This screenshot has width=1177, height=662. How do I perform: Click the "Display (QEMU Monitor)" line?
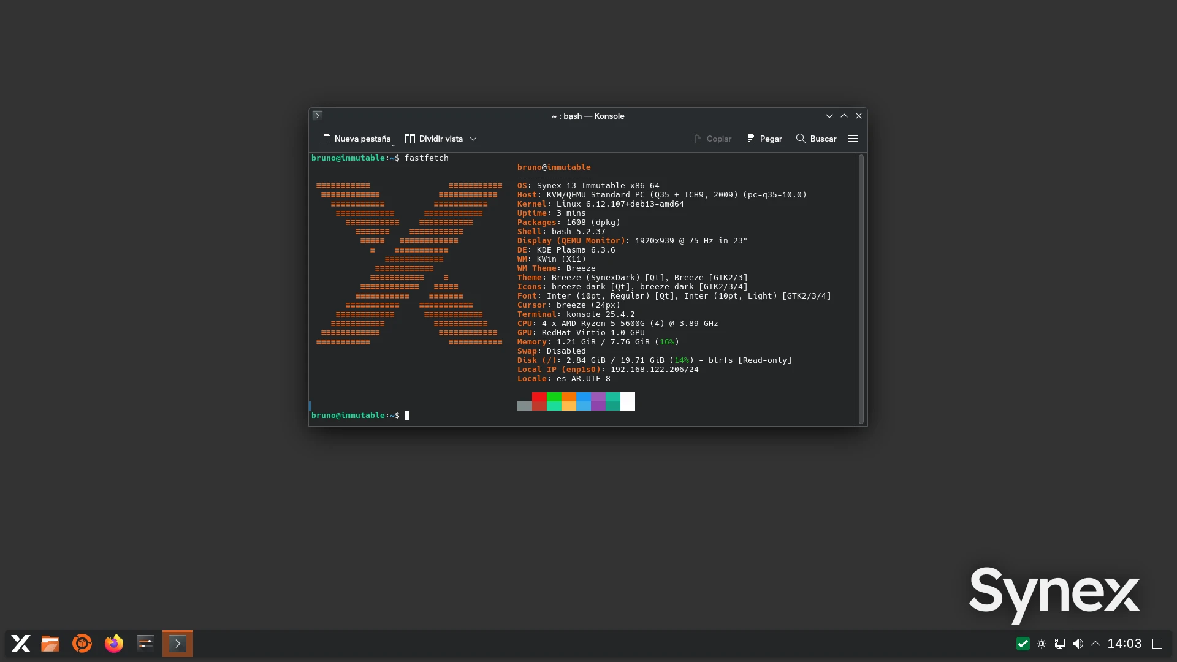click(x=633, y=241)
